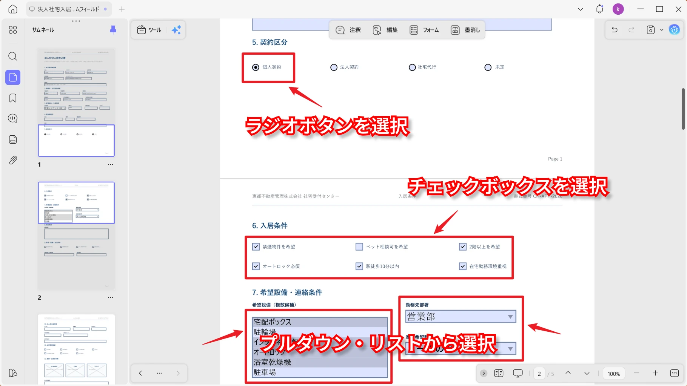
Task: Select 宅配ボックス in the equipment list
Action: [320, 322]
